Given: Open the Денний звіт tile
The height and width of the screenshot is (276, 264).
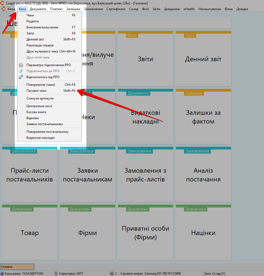Looking at the screenshot, I should coord(203,59).
